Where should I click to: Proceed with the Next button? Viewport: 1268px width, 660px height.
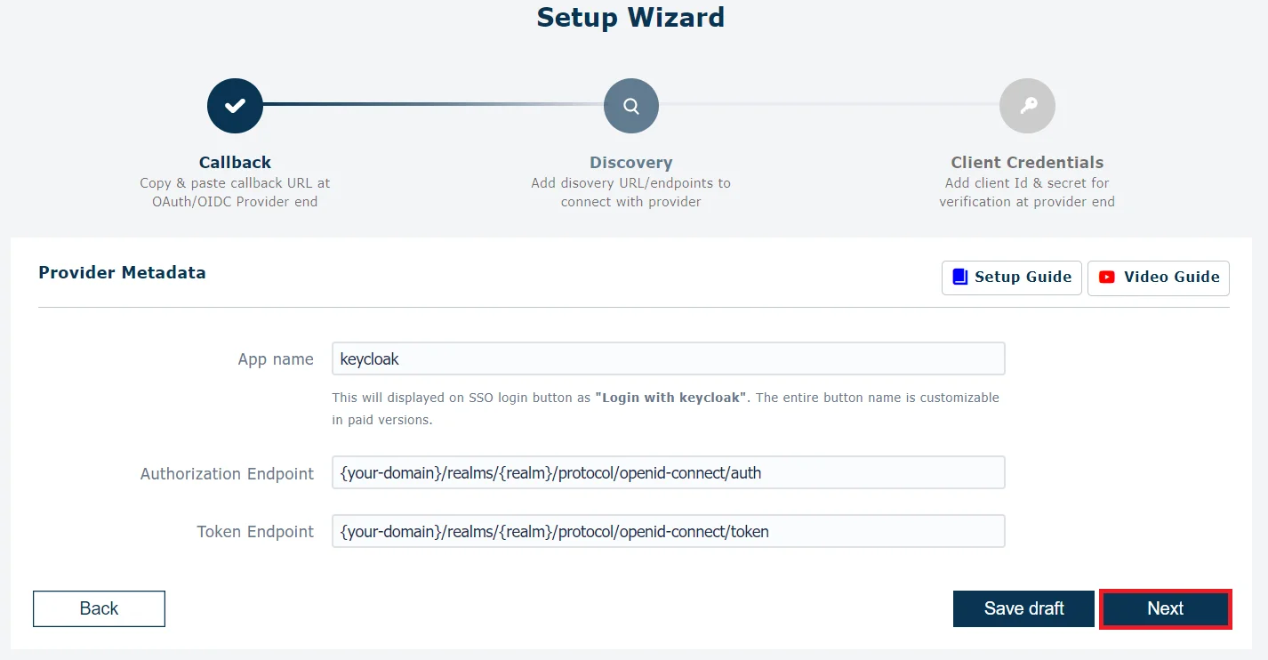click(x=1166, y=608)
